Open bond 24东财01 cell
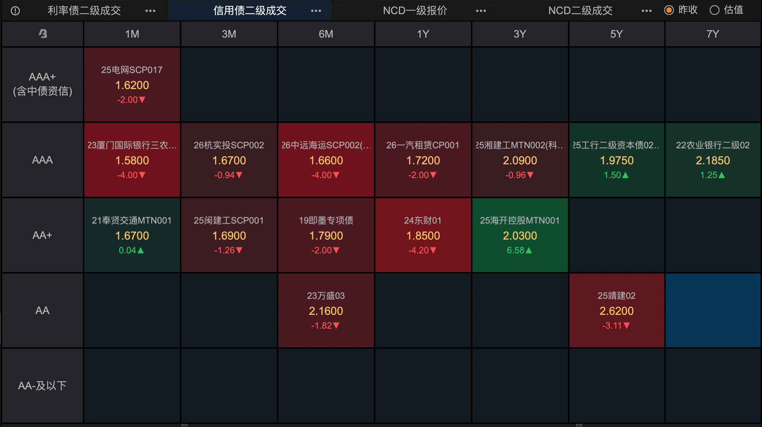Viewport: 762px width, 427px height. click(x=423, y=235)
